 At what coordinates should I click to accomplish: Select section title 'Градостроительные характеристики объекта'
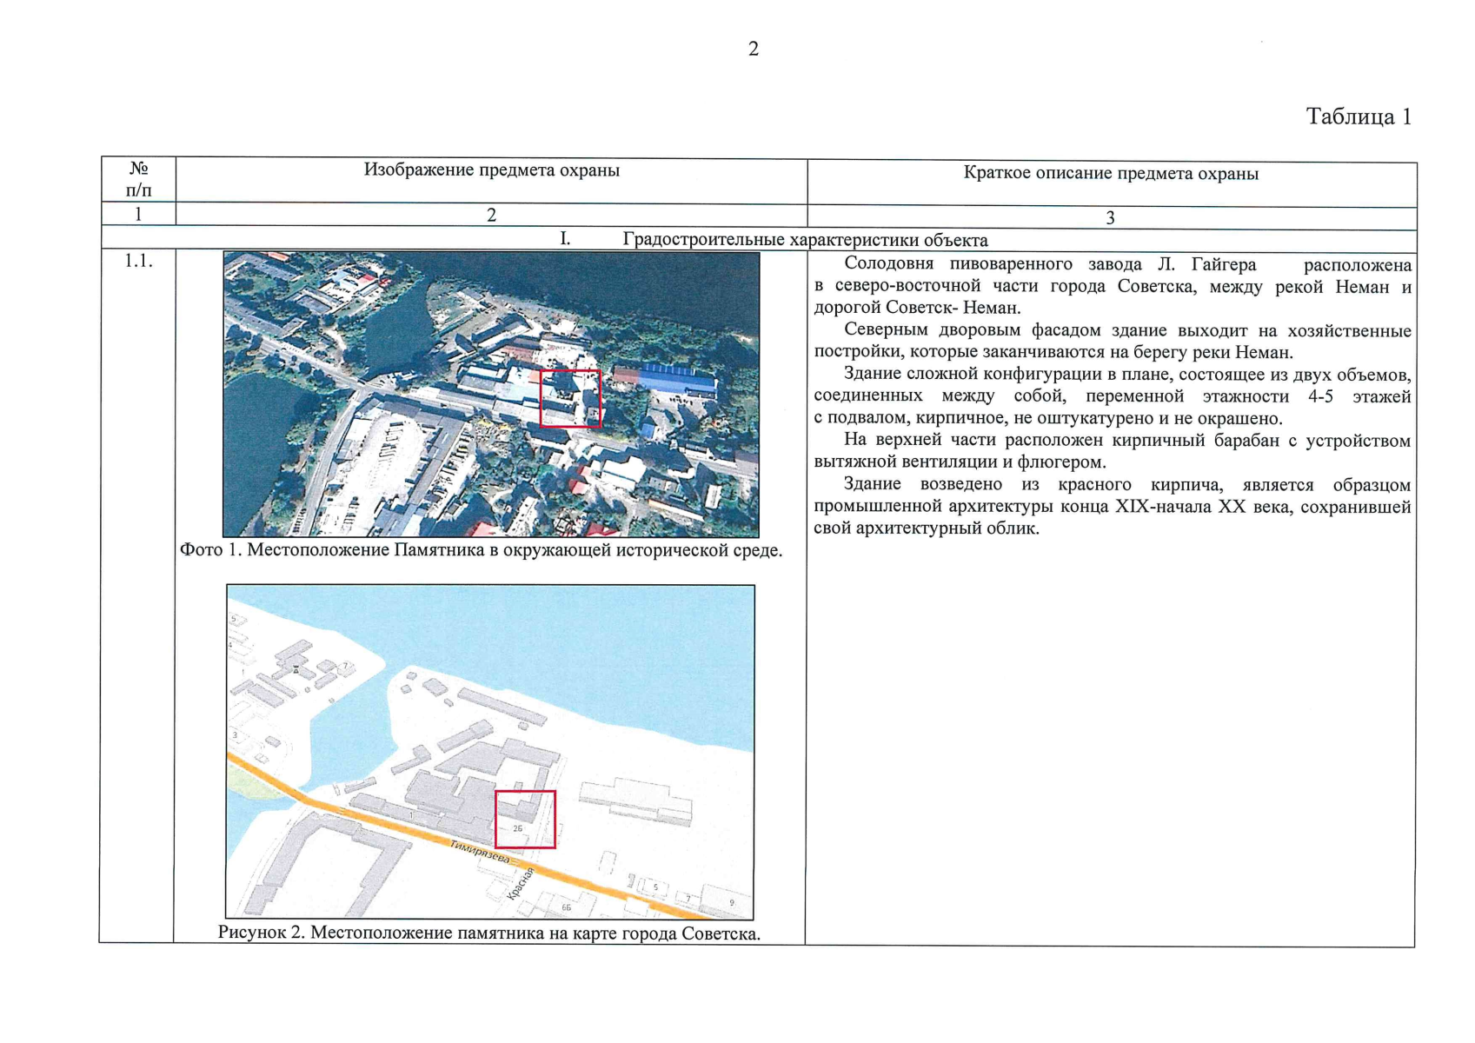(805, 240)
